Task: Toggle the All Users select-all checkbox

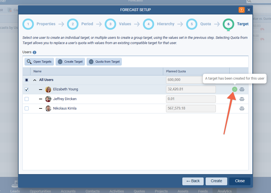Action: 27,80
